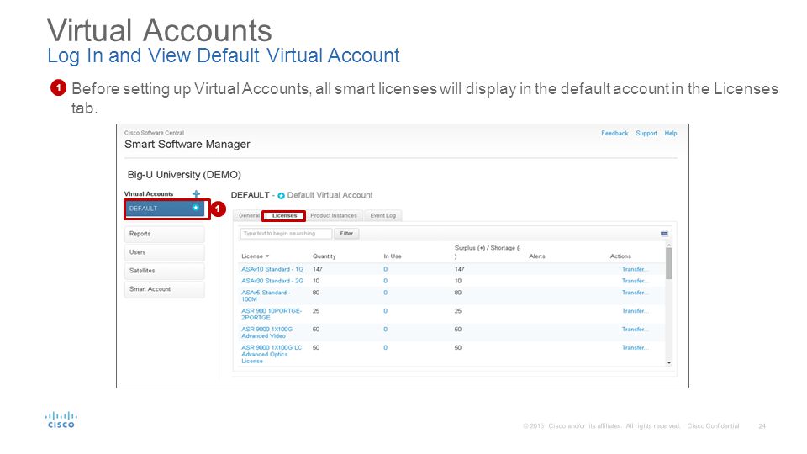Click the In Use column header
The width and height of the screenshot is (807, 454).
pos(393,256)
